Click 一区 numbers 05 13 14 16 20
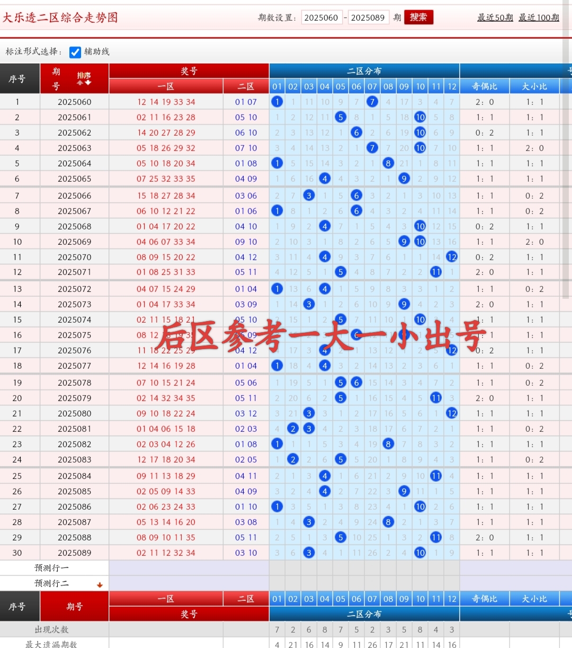 tap(166, 522)
